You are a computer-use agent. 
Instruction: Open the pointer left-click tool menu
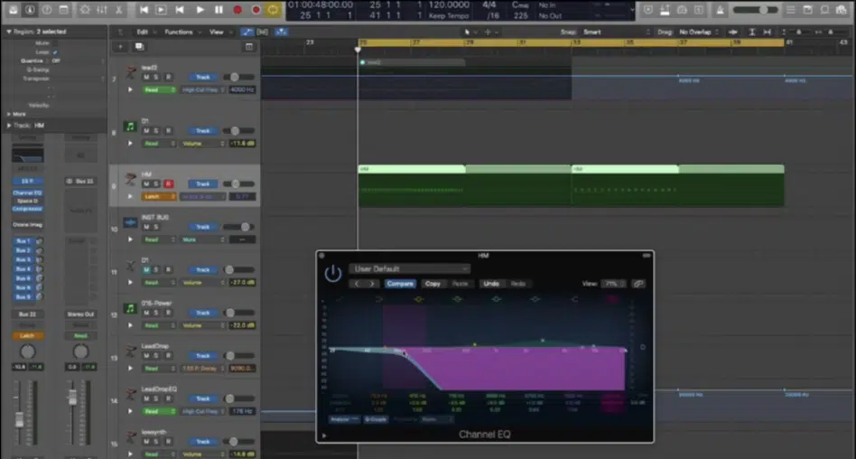469,32
